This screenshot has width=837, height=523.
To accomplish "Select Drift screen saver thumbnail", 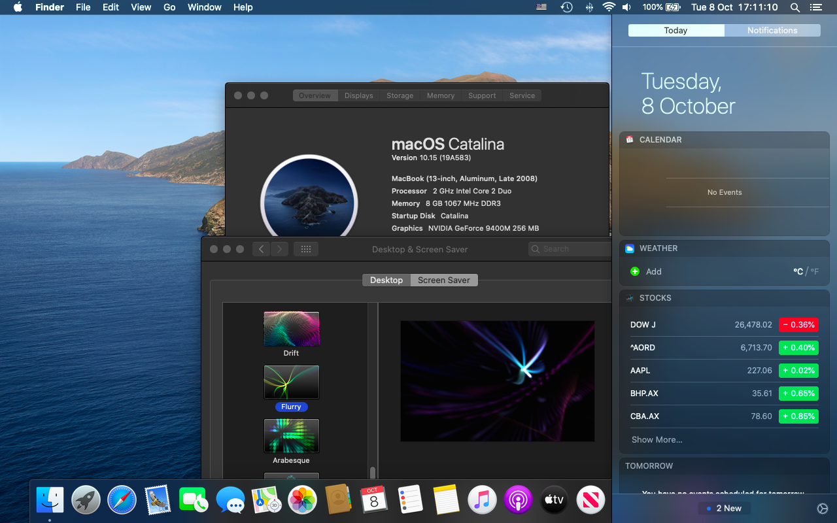I will coord(291,329).
